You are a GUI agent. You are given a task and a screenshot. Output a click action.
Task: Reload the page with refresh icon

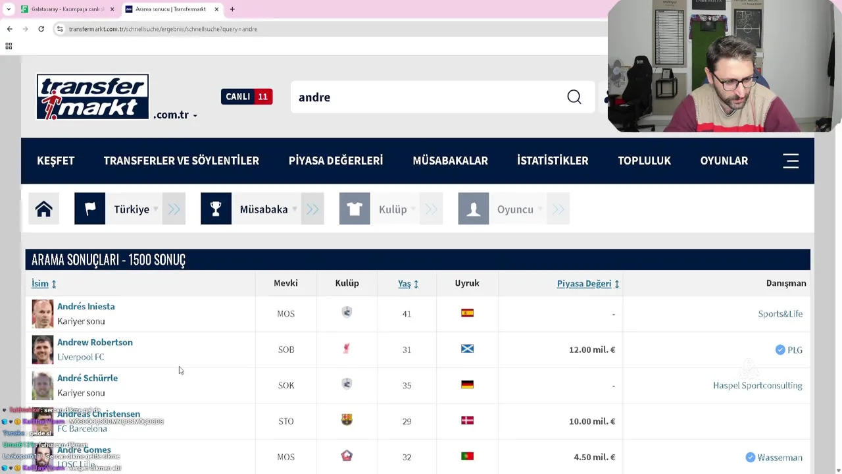41,29
